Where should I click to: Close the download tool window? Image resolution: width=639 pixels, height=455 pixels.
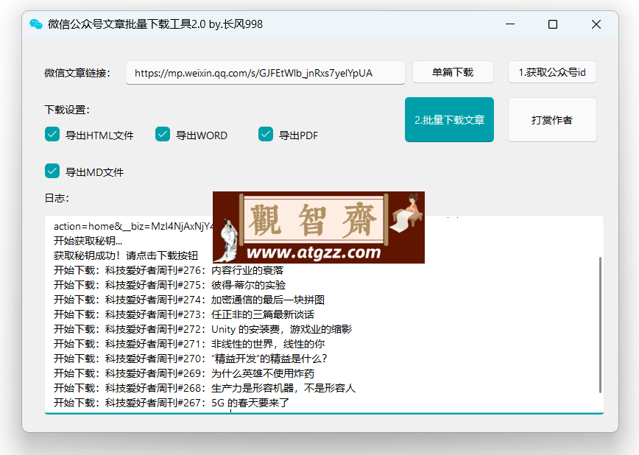pos(596,24)
